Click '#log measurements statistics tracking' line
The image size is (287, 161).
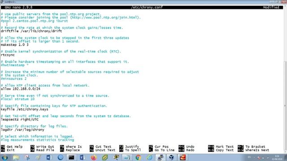[x=37, y=140]
